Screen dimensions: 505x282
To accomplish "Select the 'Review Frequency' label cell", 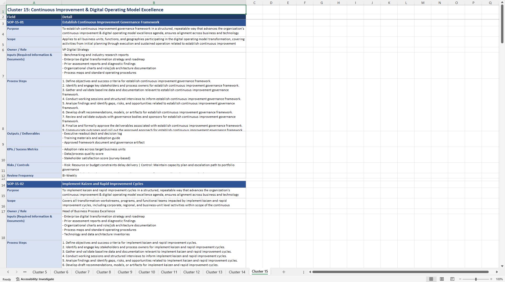I will pos(34,175).
